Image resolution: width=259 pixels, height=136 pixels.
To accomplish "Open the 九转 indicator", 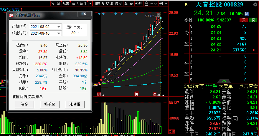I will tap(66, 4).
